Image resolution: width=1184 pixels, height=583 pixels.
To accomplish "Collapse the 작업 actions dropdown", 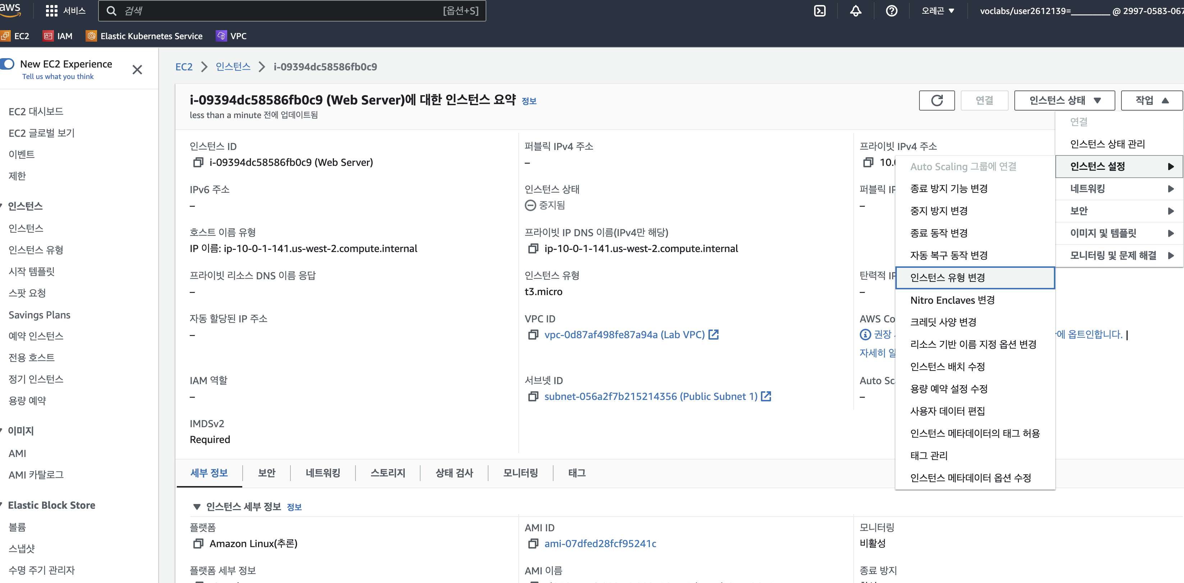I will click(x=1151, y=100).
